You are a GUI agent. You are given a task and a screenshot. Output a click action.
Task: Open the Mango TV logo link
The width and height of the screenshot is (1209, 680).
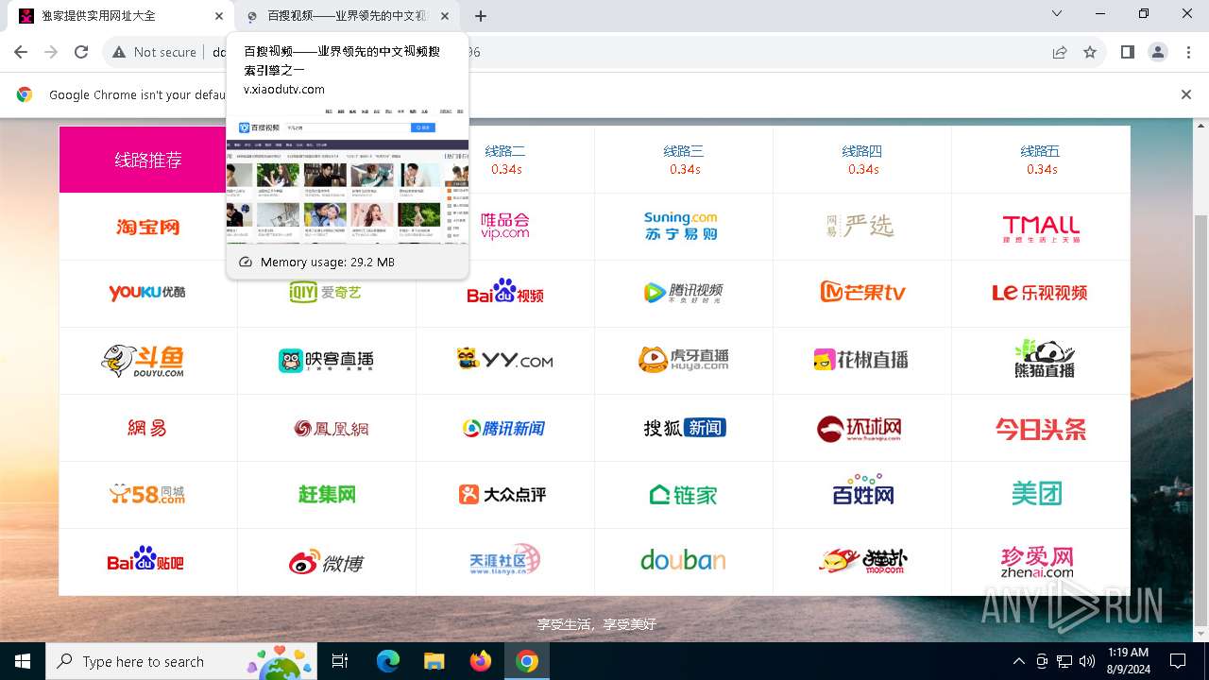[x=861, y=292]
